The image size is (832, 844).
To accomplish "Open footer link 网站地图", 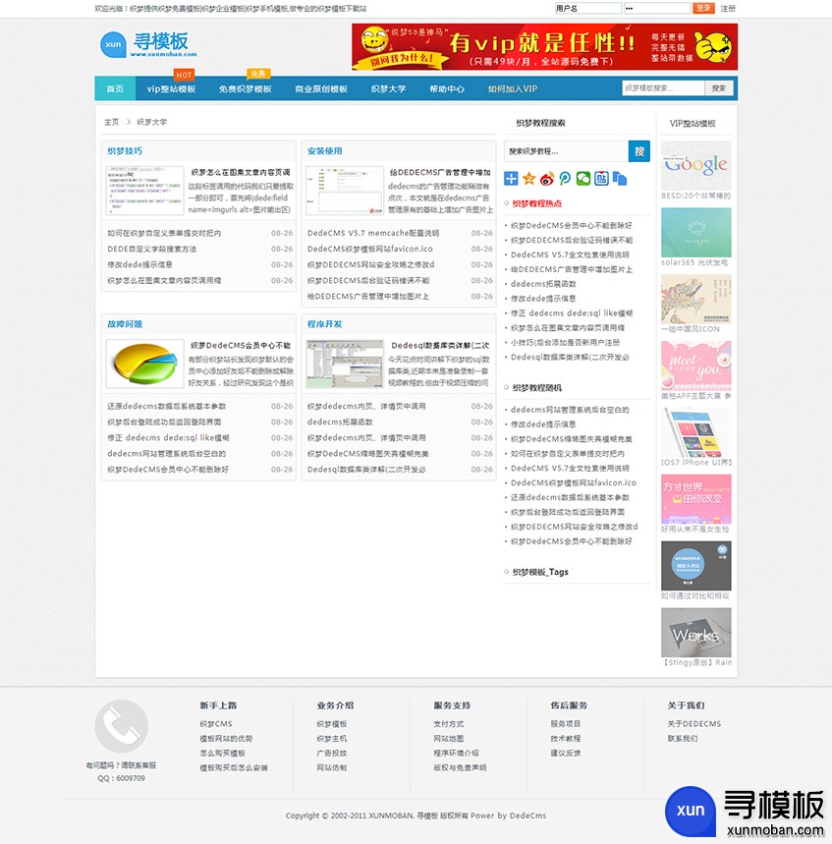I will 448,739.
